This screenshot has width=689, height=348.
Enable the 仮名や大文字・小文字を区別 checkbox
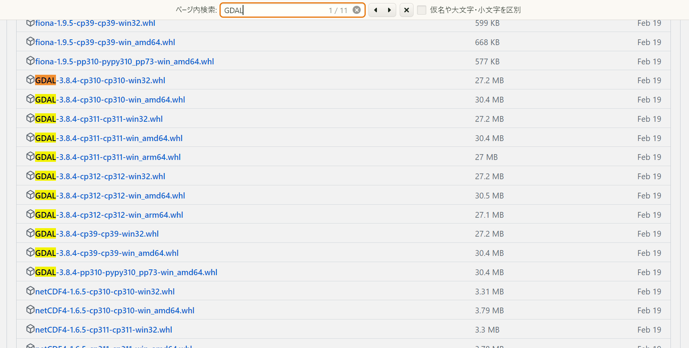point(422,10)
